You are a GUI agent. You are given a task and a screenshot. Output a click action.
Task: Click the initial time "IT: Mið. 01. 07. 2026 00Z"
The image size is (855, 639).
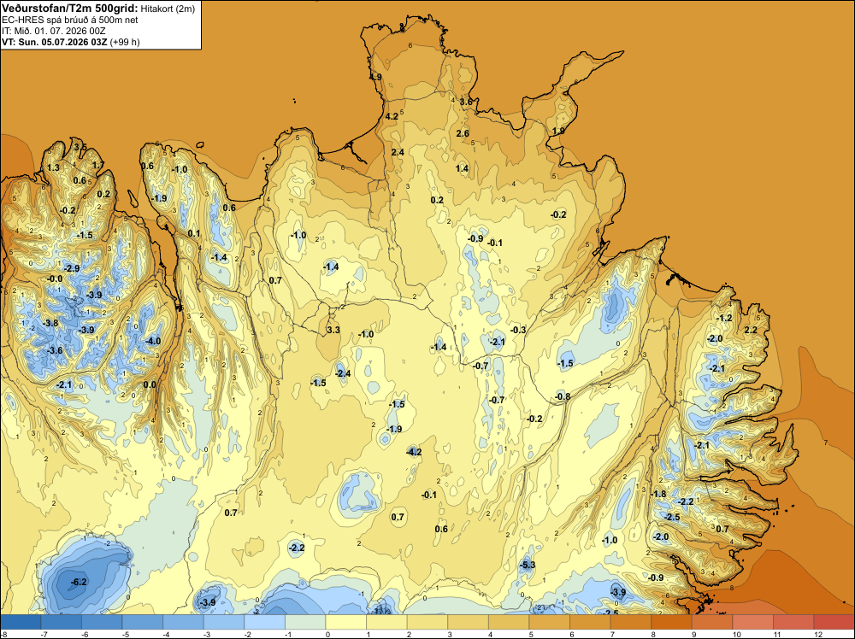(x=54, y=31)
